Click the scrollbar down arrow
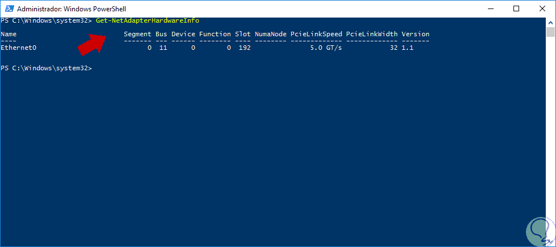The height and width of the screenshot is (247, 556). point(550,242)
